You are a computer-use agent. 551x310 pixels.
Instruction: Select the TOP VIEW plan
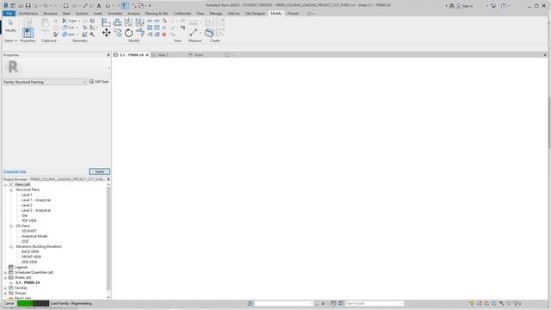[x=29, y=220]
